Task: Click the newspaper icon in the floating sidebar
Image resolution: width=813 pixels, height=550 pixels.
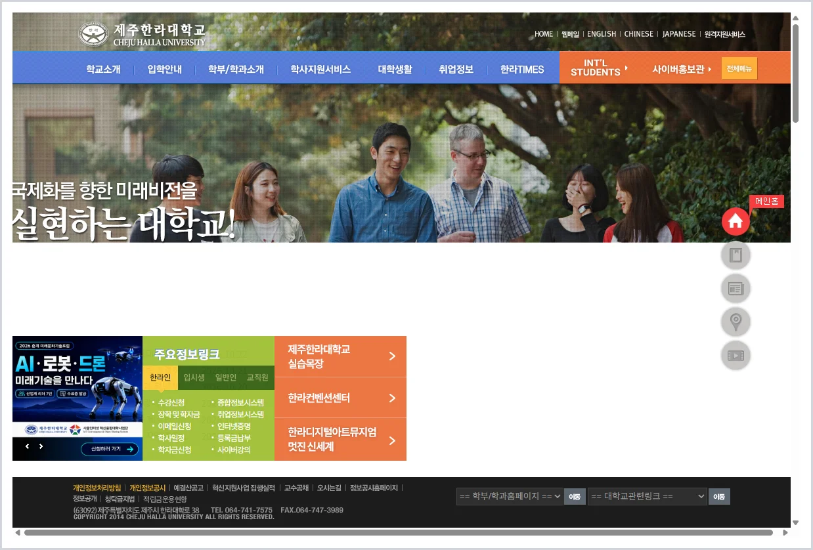Action: click(736, 288)
